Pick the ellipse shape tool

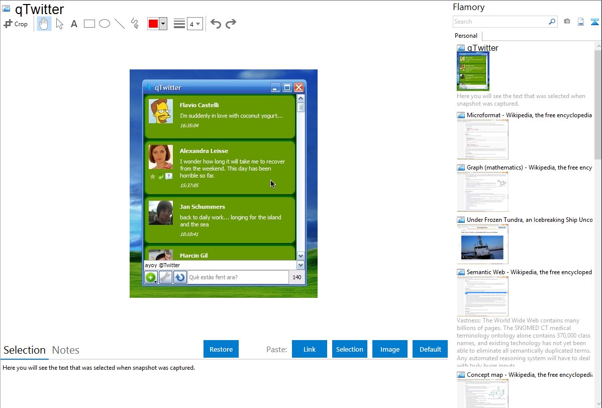pyautogui.click(x=105, y=24)
